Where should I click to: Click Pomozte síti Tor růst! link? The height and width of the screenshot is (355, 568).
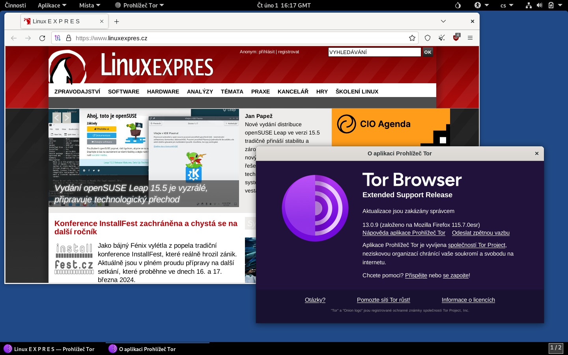pyautogui.click(x=383, y=300)
